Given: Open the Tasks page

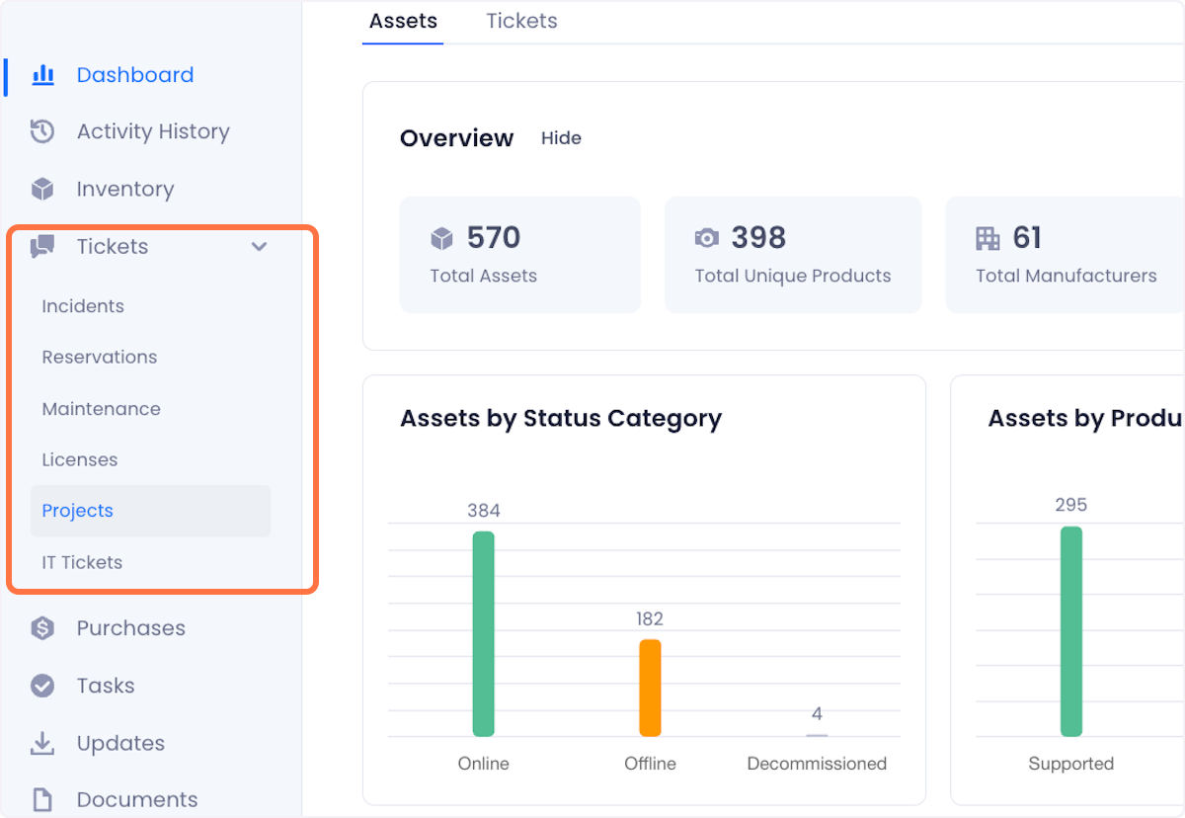Looking at the screenshot, I should pyautogui.click(x=106, y=686).
